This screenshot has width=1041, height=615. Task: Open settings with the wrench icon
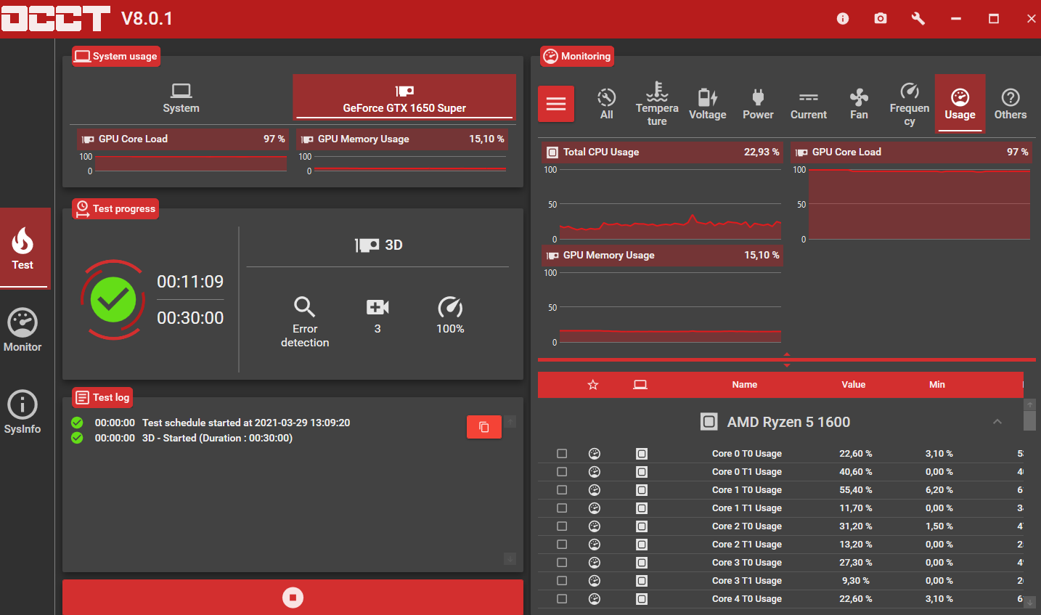point(918,19)
